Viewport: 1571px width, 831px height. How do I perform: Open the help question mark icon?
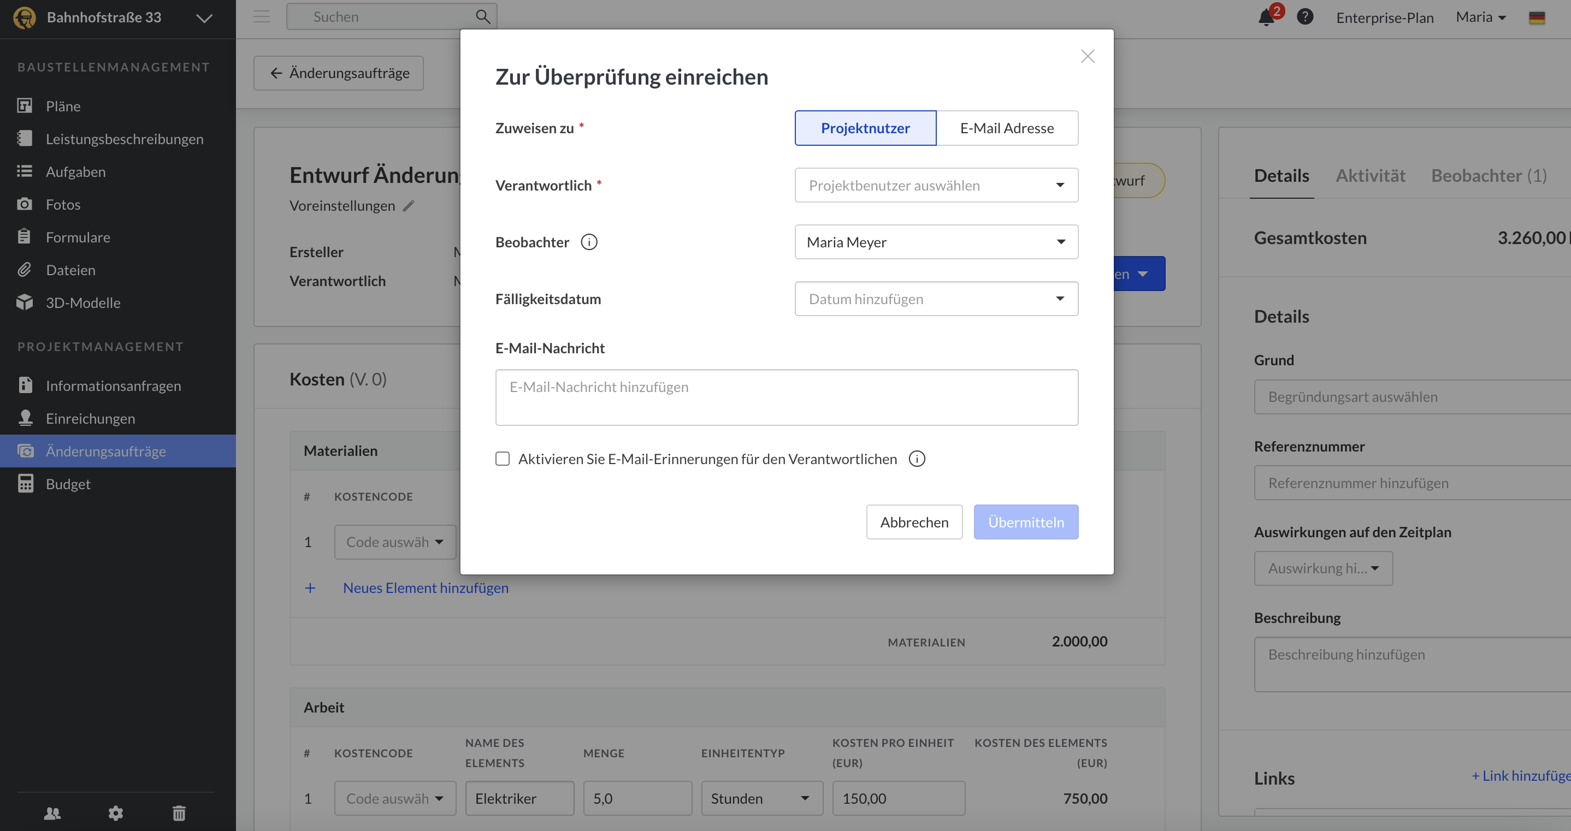(x=1305, y=17)
